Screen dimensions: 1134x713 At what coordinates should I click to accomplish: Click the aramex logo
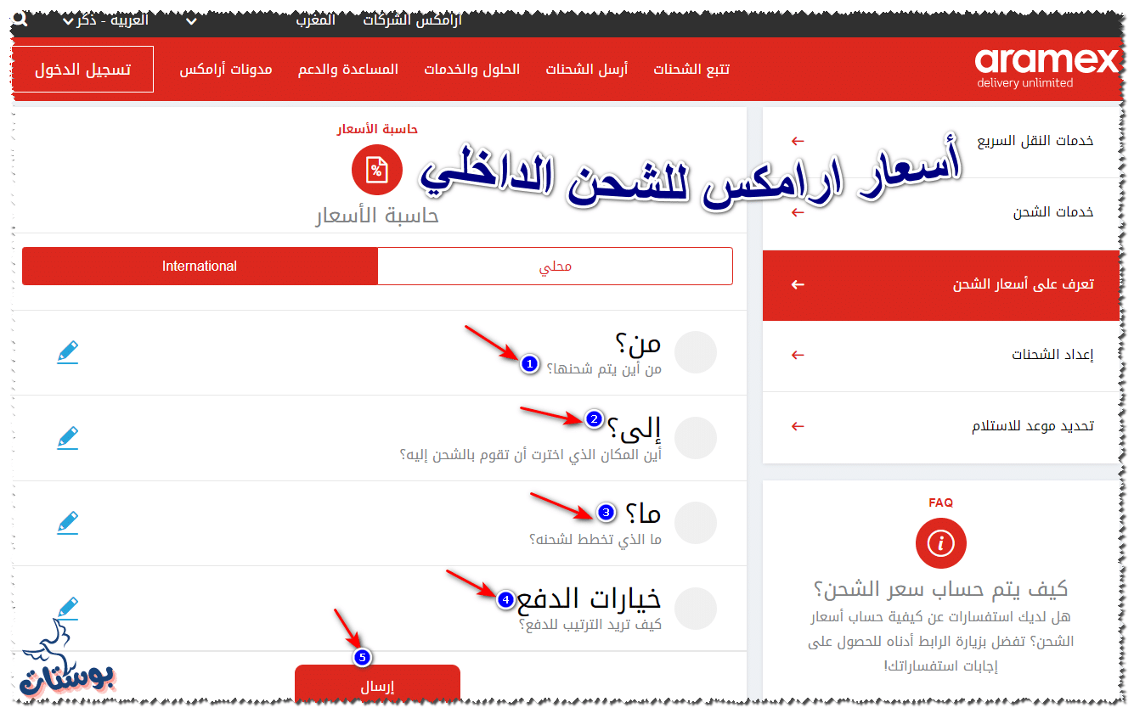(x=1047, y=68)
